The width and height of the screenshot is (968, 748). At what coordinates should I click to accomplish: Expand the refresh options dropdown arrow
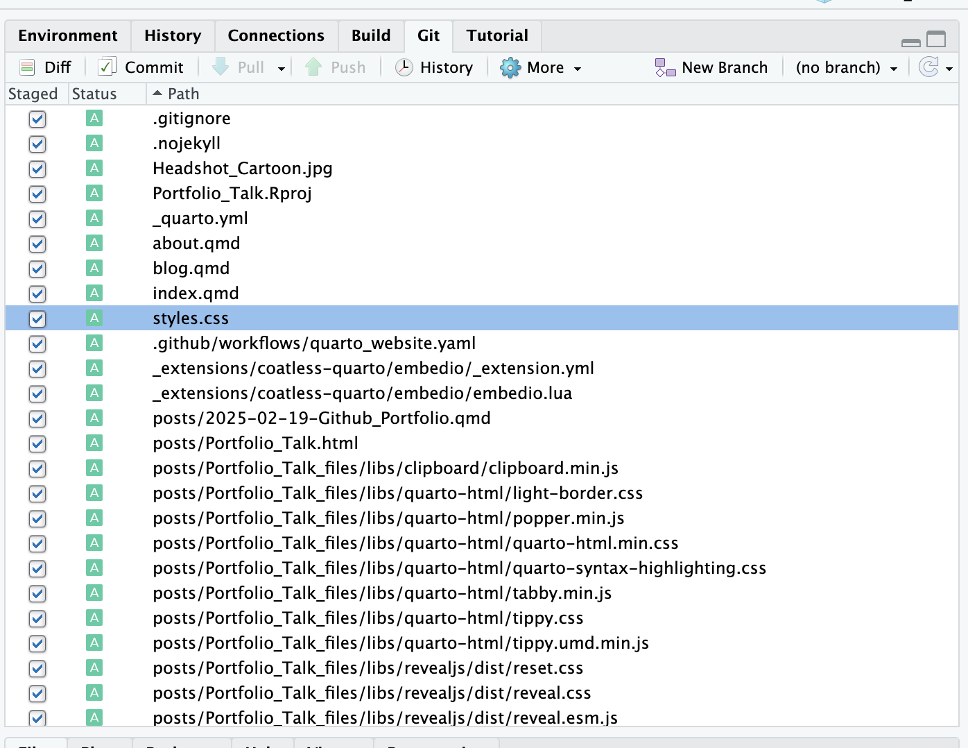click(x=949, y=69)
